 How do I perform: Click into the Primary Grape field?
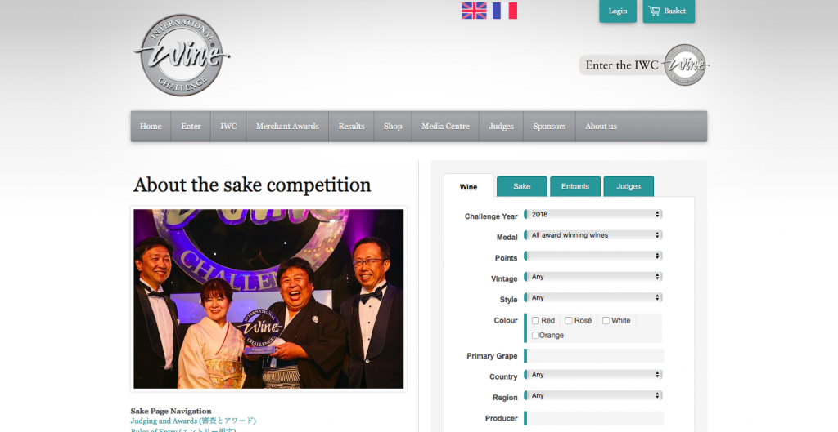[x=594, y=355]
